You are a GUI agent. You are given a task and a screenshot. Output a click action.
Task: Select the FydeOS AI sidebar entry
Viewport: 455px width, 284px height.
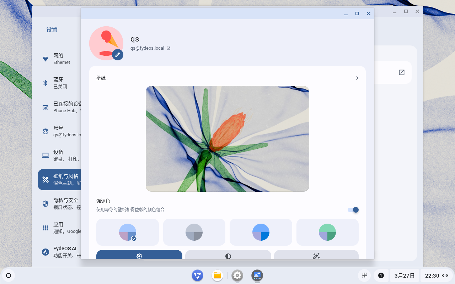59,252
